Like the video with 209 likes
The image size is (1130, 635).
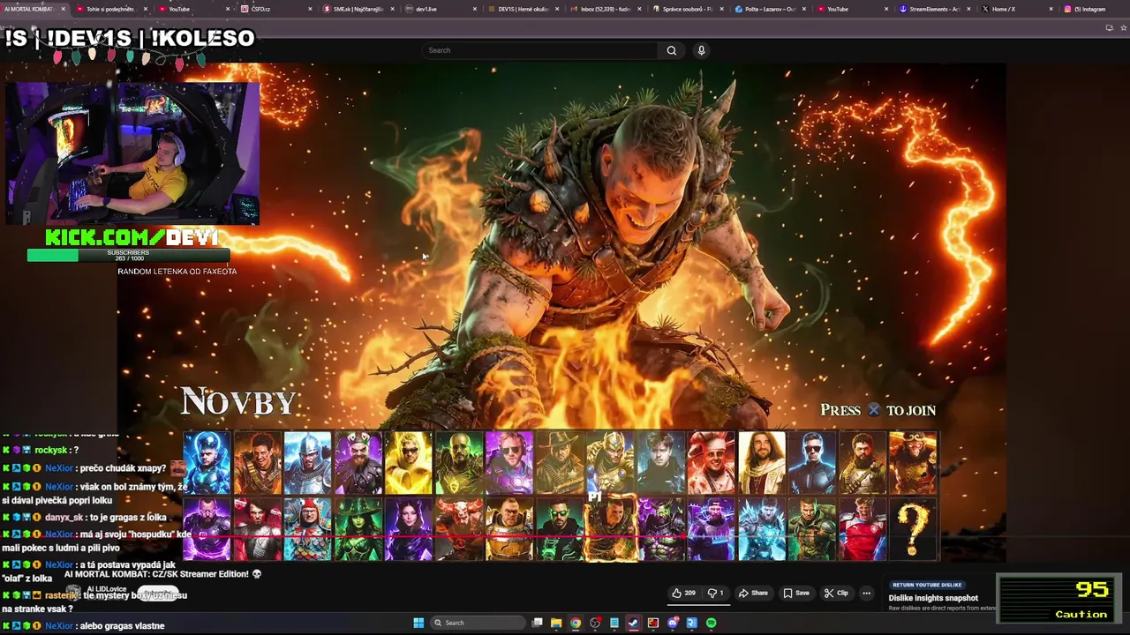(x=683, y=593)
